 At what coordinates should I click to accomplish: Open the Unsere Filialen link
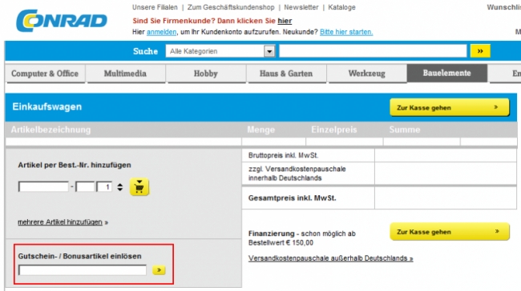[x=155, y=7]
